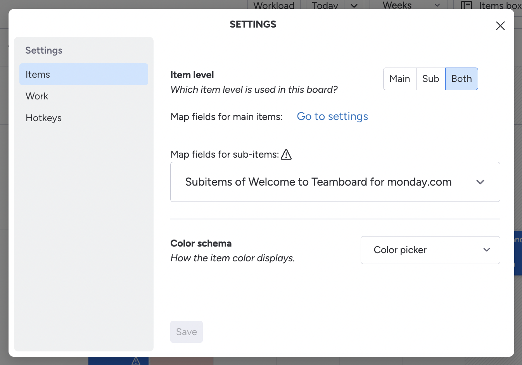Click the Today button in the toolbar

[x=325, y=5]
